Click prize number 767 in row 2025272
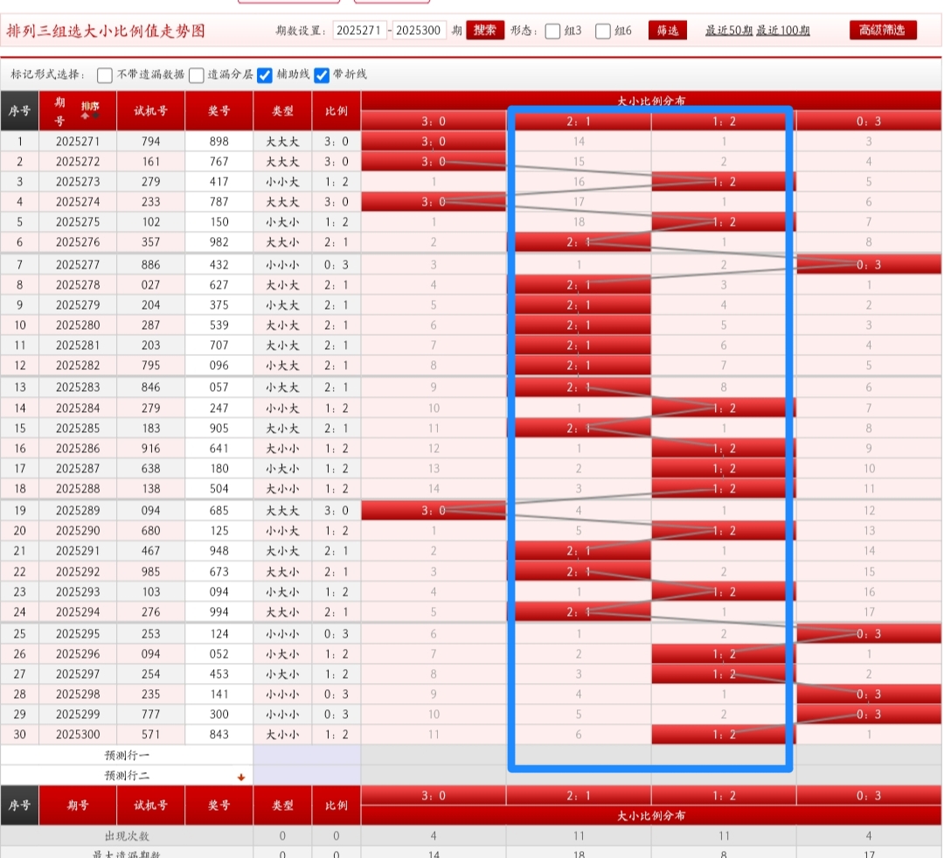The height and width of the screenshot is (858, 944). (x=219, y=162)
